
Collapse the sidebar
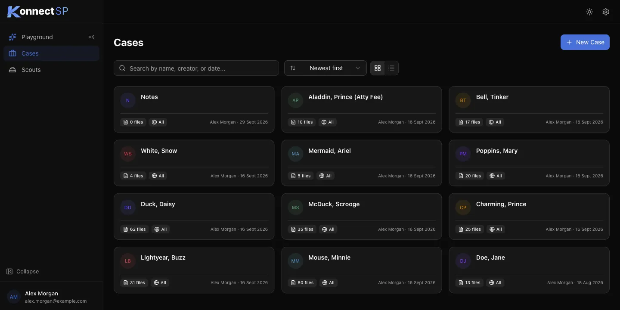point(23,271)
